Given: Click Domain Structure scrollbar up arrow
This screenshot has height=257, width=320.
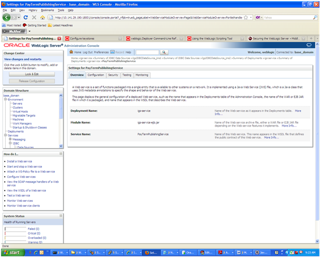Looking at the screenshot, I should [x=61, y=95].
